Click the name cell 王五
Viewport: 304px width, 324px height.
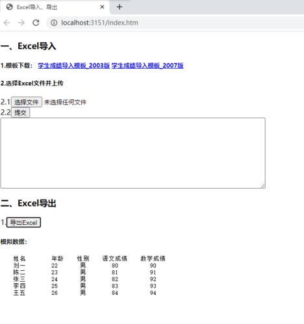click(19, 293)
